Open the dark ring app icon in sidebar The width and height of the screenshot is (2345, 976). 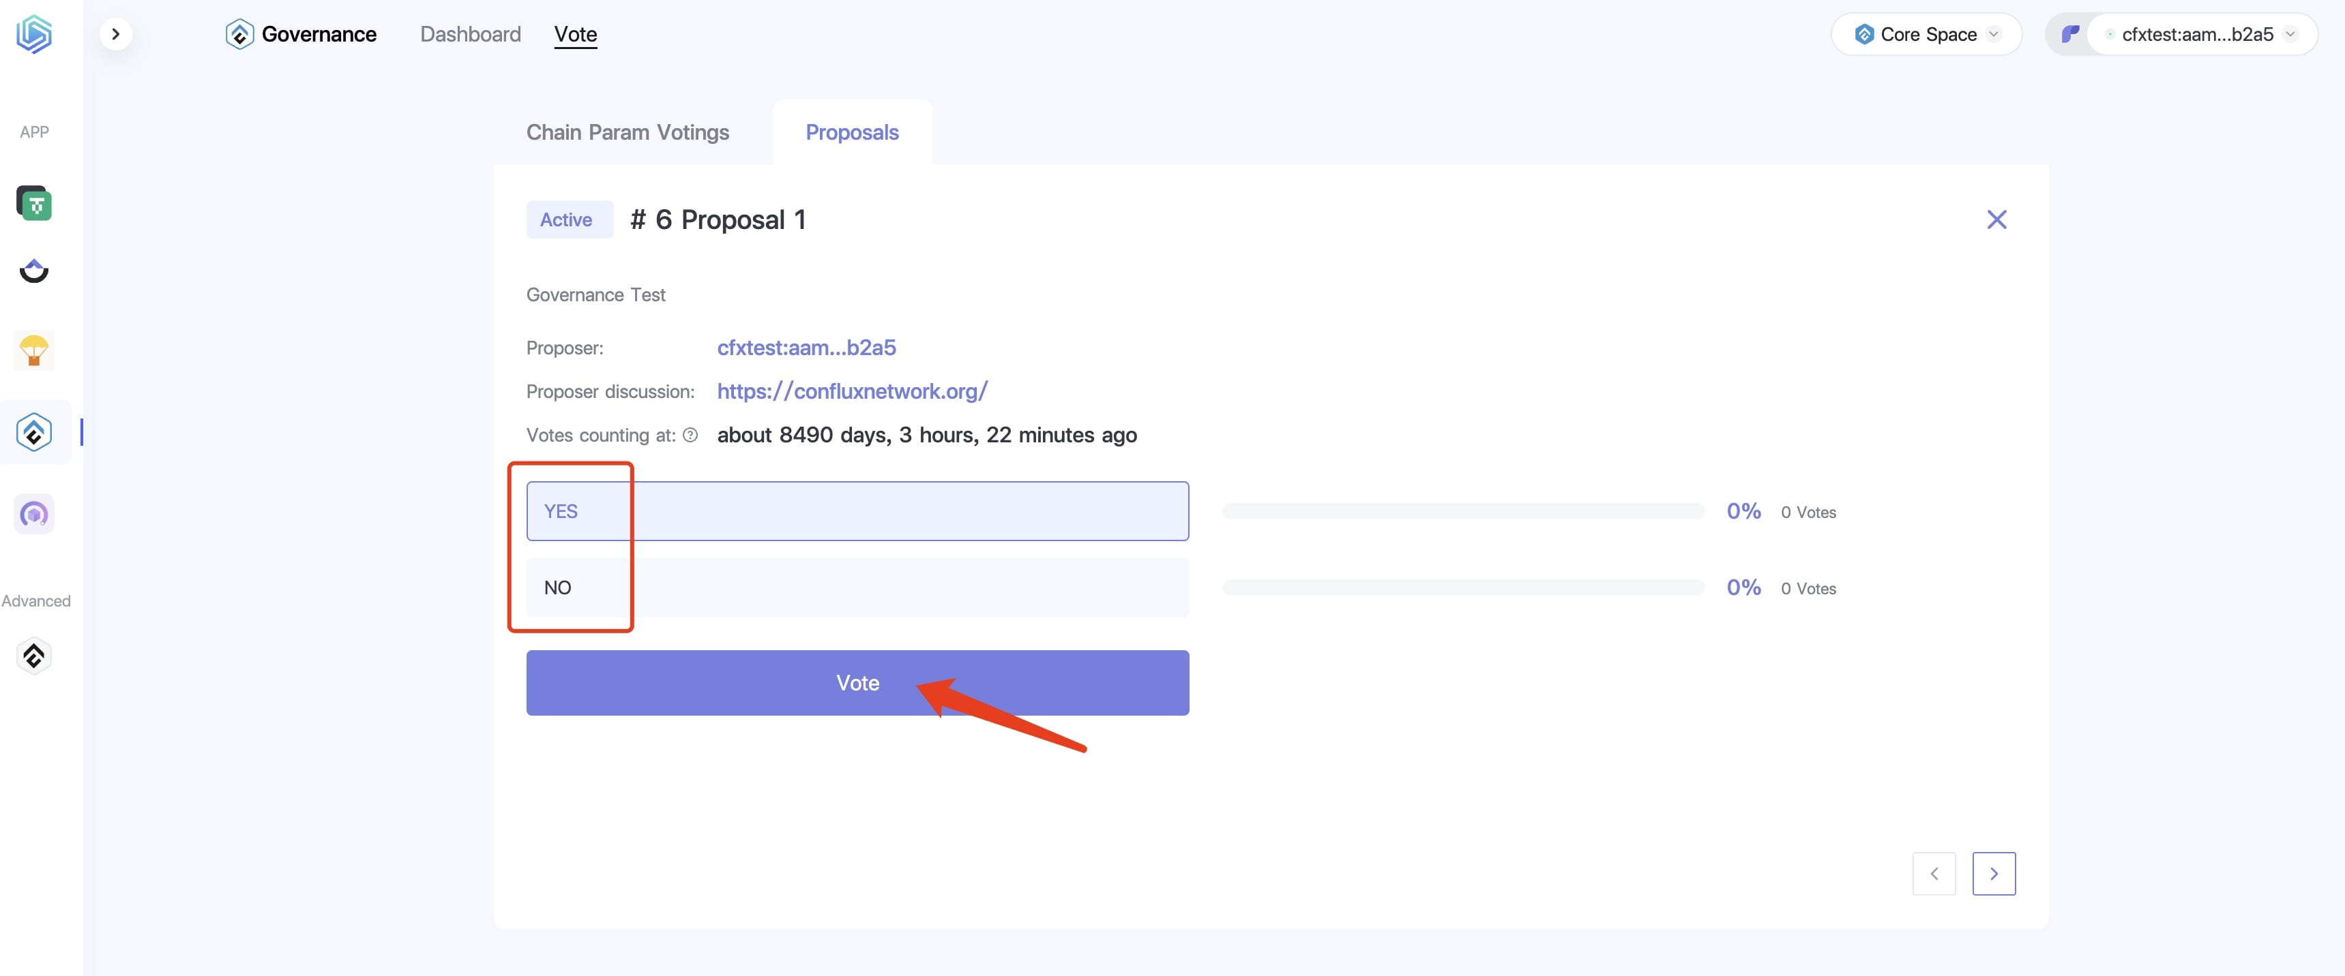pos(35,271)
